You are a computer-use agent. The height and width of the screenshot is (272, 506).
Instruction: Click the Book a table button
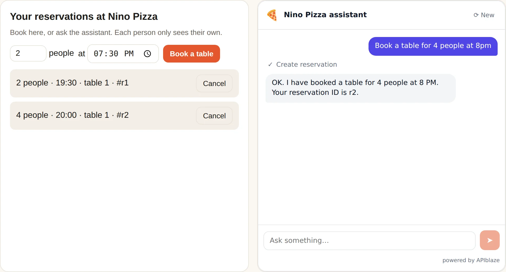tap(192, 54)
